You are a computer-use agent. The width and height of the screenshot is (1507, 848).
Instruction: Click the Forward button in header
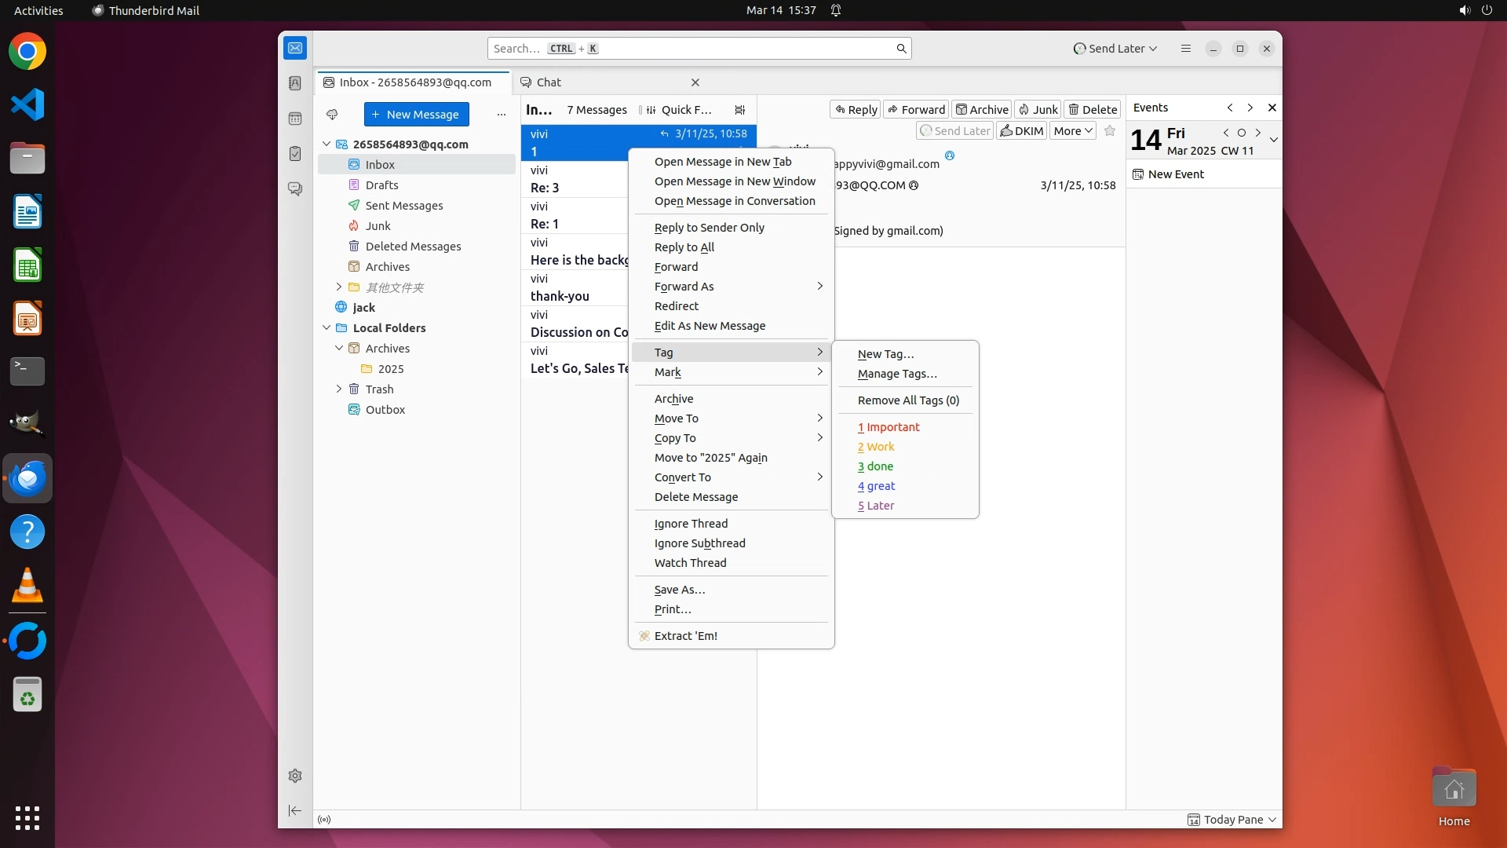point(916,110)
